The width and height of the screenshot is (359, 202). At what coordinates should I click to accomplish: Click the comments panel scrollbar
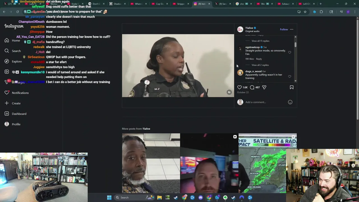pos(295,45)
